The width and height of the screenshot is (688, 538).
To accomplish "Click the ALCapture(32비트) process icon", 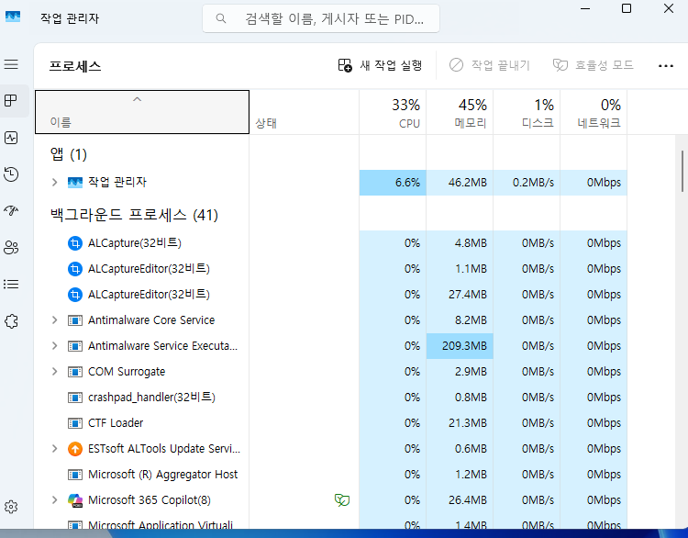I will [75, 243].
